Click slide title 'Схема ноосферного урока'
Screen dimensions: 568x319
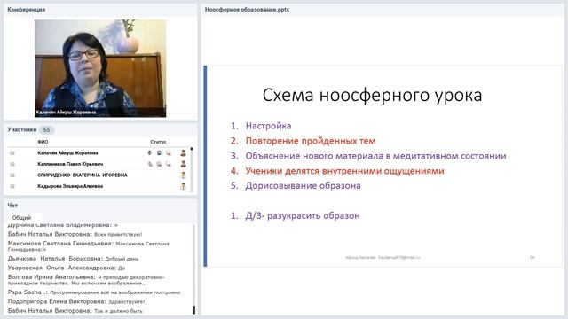373,96
